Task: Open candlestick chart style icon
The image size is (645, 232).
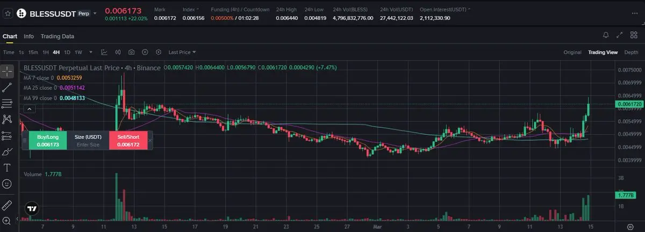Action: pyautogui.click(x=118, y=52)
